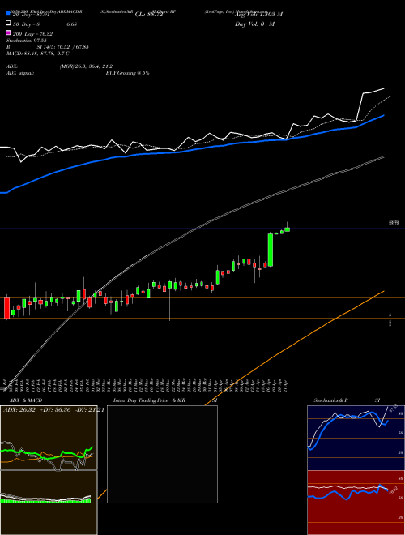Click the white 50 Day legend swatch
This screenshot has height=535, width=405.
pyautogui.click(x=8, y=24)
